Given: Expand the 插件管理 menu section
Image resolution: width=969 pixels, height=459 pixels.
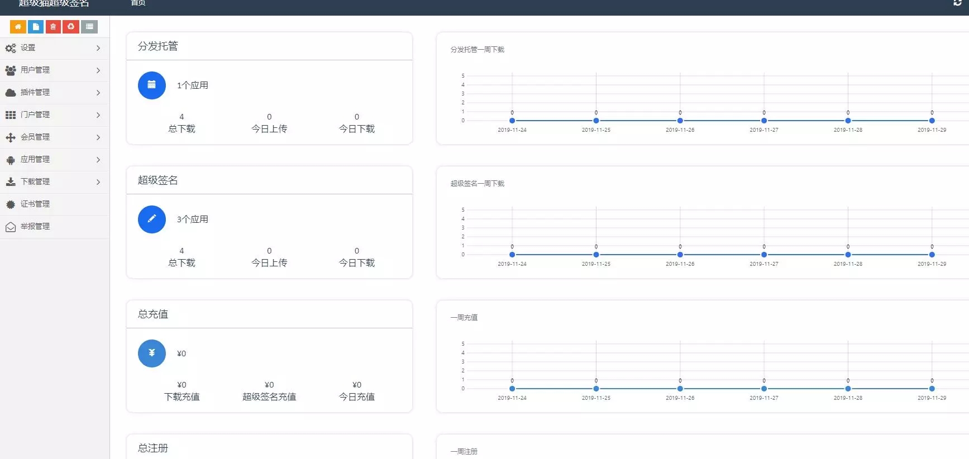Looking at the screenshot, I should click(54, 93).
